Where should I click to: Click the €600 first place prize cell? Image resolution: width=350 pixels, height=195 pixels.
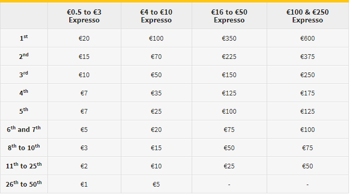308,39
